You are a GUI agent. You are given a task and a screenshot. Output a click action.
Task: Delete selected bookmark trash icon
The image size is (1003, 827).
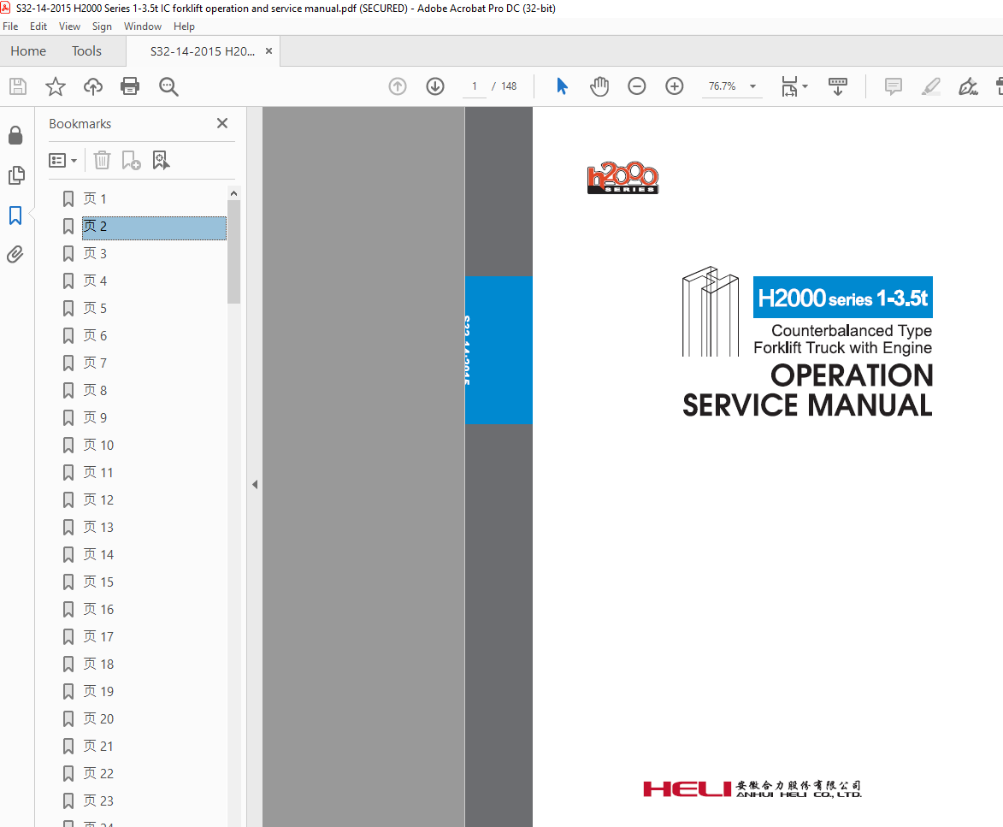103,160
